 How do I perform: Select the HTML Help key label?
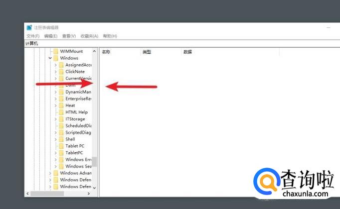77,112
